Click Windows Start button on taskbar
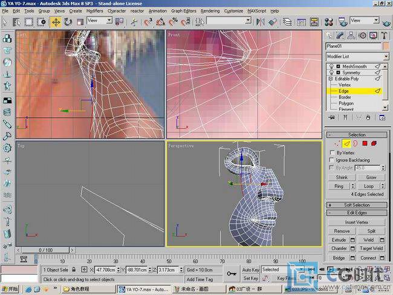393x295 pixels. 10,289
